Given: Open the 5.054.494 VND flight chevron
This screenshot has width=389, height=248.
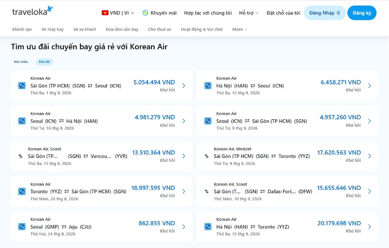Looking at the screenshot, I should [x=184, y=86].
